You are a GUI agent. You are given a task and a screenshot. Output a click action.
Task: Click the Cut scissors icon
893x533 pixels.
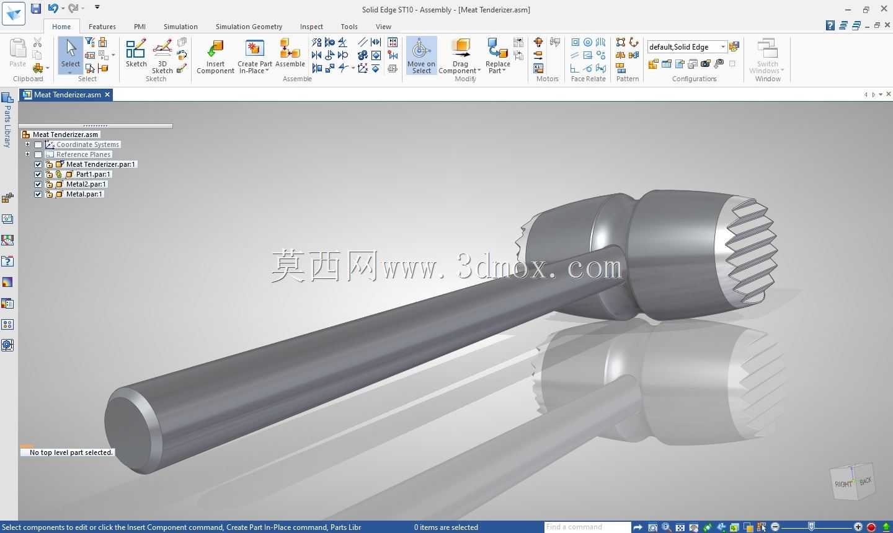tap(37, 42)
